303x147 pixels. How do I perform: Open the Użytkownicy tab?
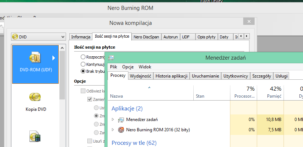click(x=236, y=76)
